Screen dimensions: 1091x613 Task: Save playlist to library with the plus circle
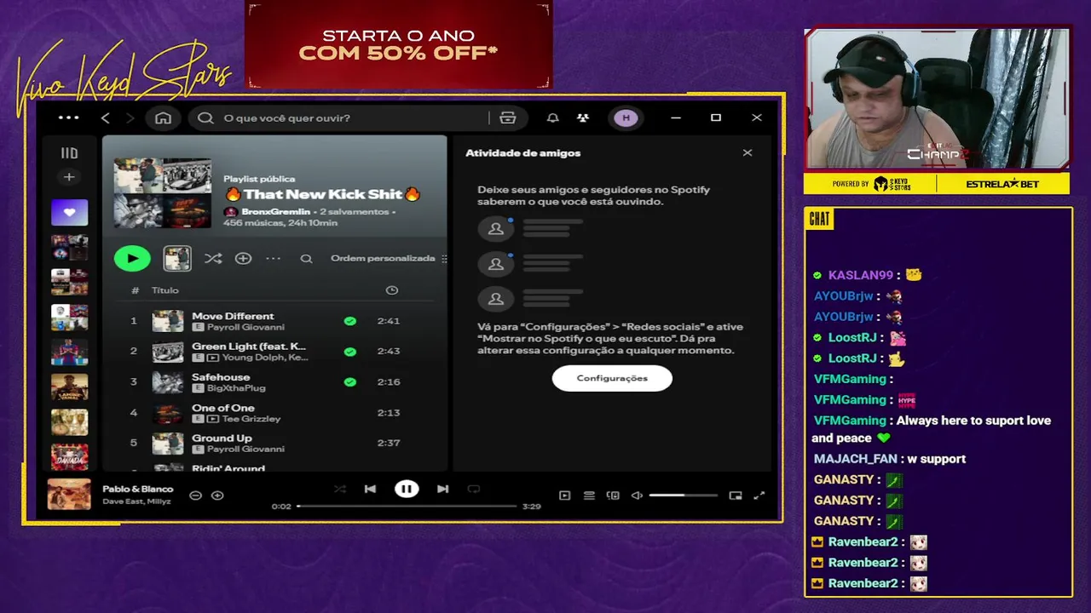pos(243,258)
